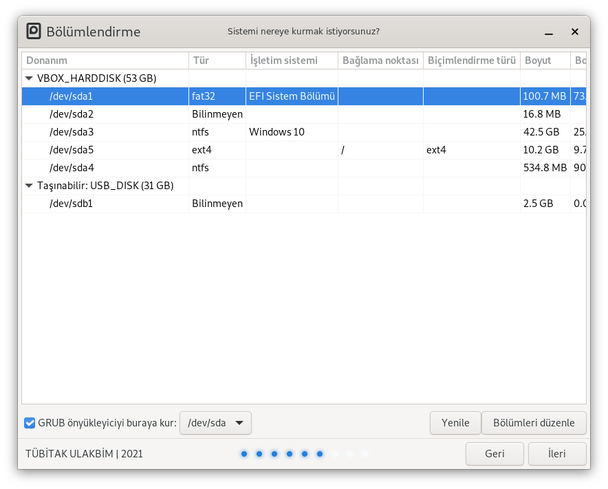The height and width of the screenshot is (489, 608).
Task: Collapse the VBOX_HARDDISK (53 GB) tree node
Action: pyautogui.click(x=29, y=78)
